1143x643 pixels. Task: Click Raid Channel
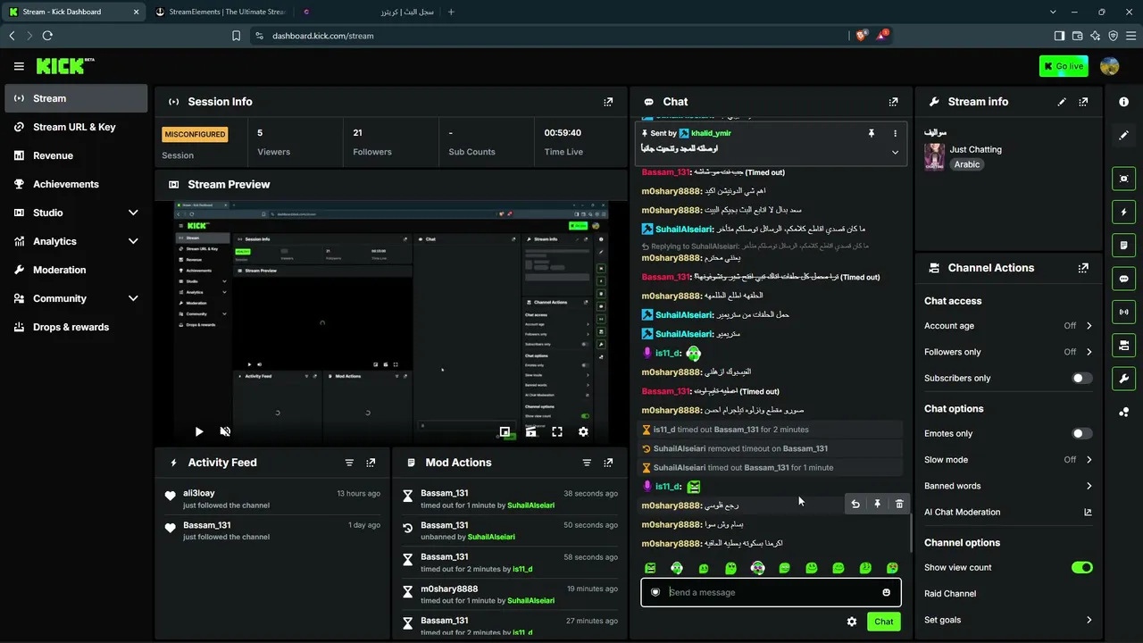click(950, 594)
